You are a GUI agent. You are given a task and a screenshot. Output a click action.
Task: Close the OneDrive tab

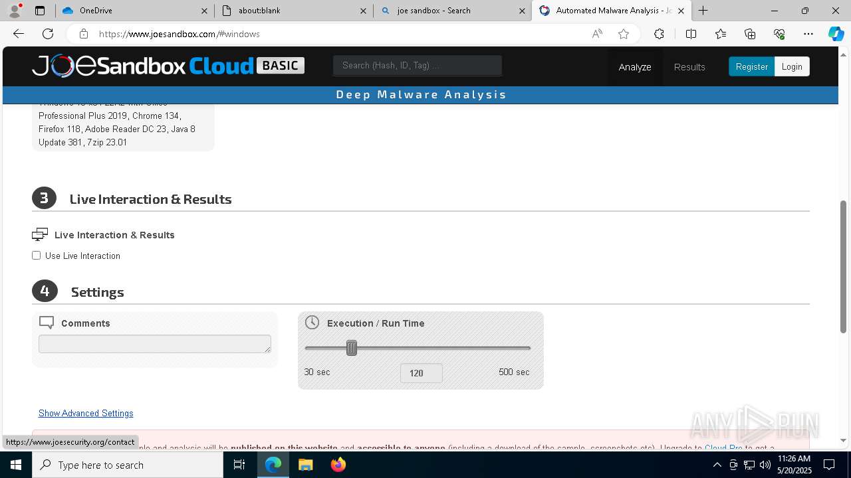(x=204, y=11)
